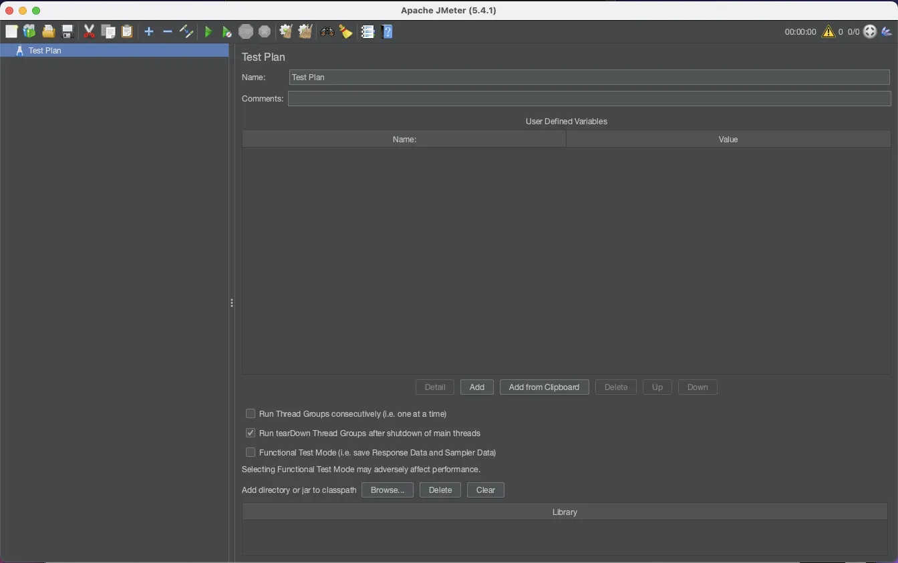Enable the Functional Test Mode checkbox

point(251,452)
